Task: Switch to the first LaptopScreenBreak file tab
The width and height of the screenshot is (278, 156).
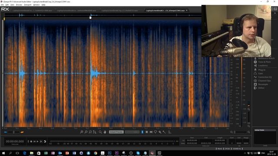Action: click(x=32, y=10)
